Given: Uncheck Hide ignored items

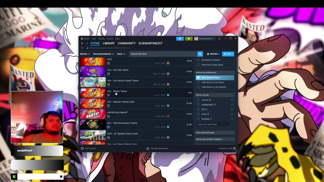Looking at the screenshot, I should pyautogui.click(x=198, y=78).
